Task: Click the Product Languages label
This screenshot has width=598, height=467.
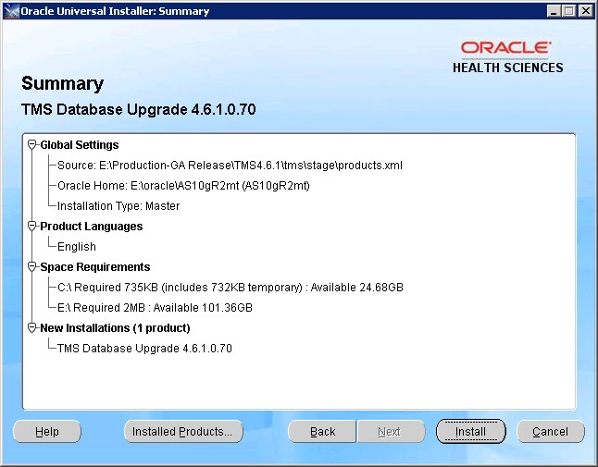Action: click(x=91, y=227)
